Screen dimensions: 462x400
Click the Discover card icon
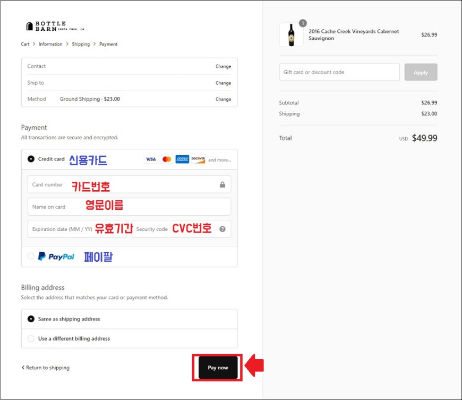198,159
